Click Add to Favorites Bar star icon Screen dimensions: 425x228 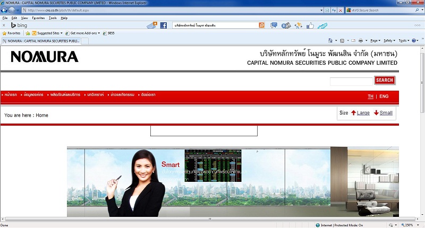click(x=28, y=33)
